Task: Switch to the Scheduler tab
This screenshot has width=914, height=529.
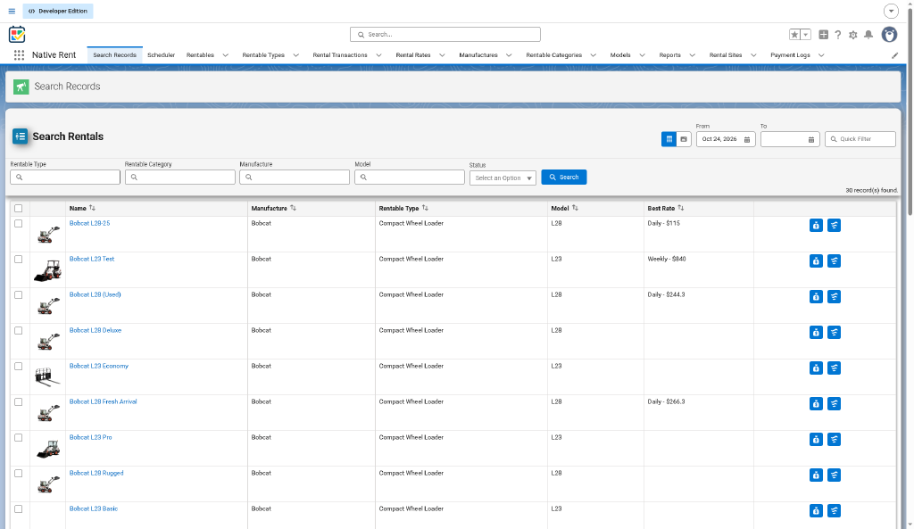Action: 161,54
